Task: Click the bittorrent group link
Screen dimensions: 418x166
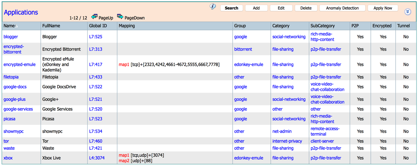Action: [x=243, y=49]
